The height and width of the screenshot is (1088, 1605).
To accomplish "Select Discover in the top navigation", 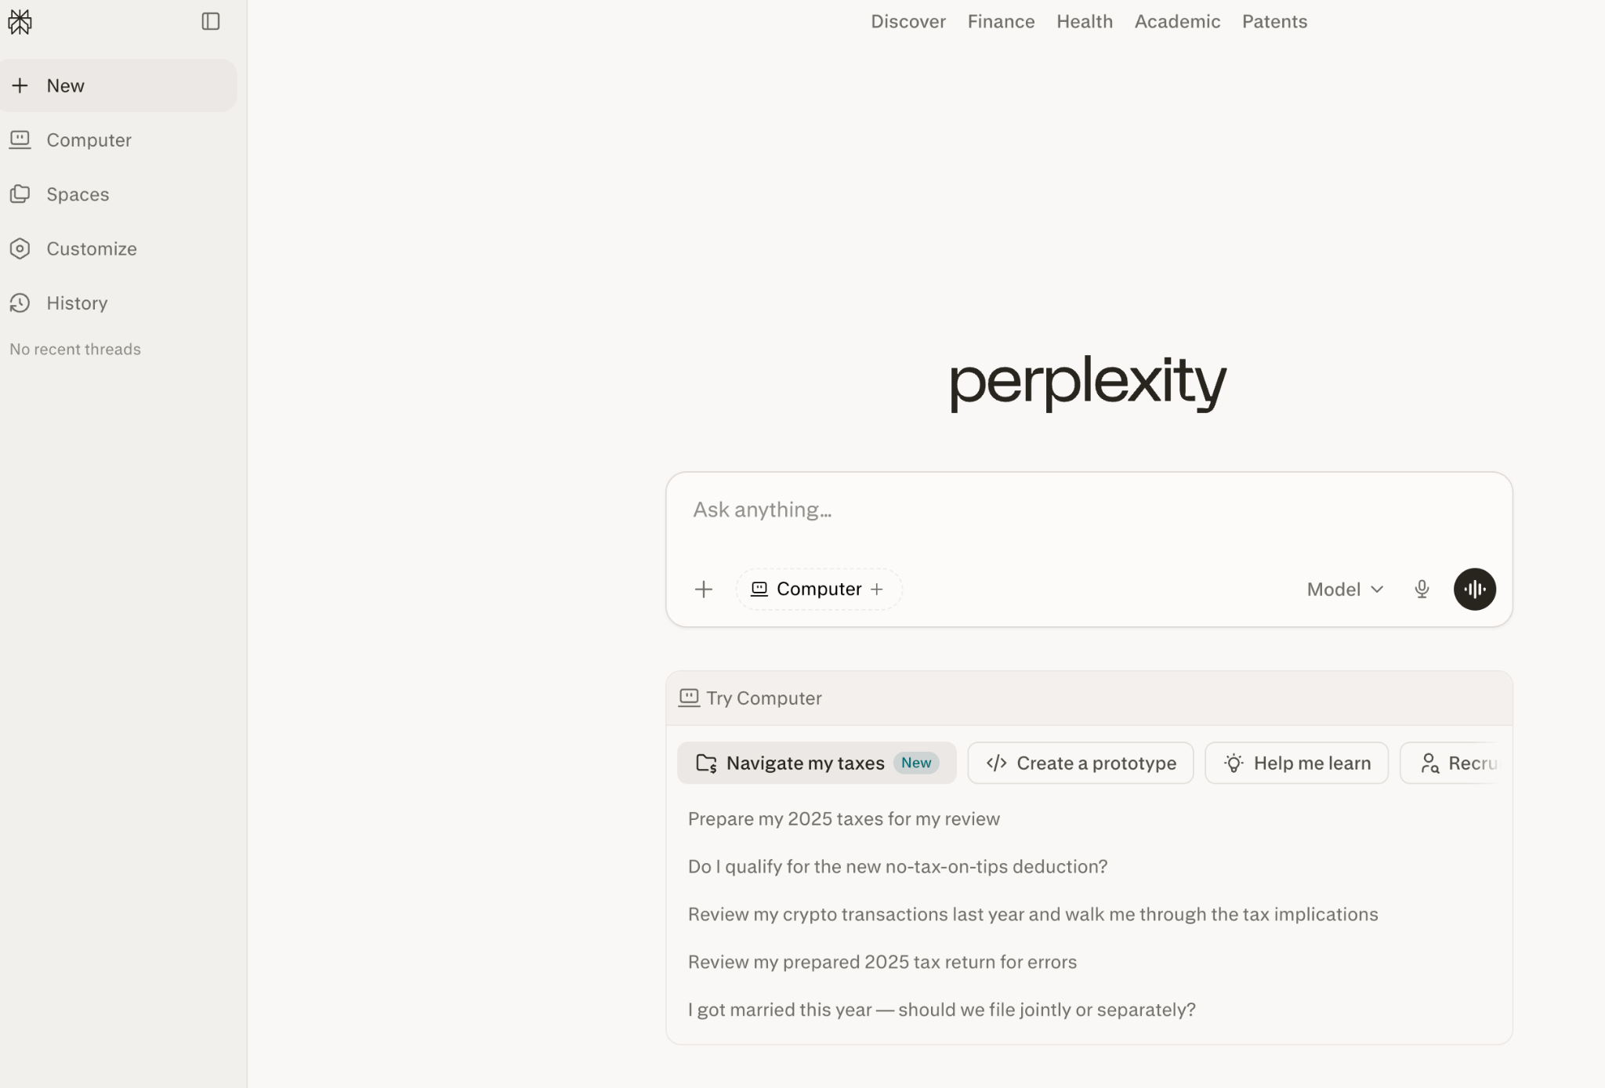I will point(908,21).
